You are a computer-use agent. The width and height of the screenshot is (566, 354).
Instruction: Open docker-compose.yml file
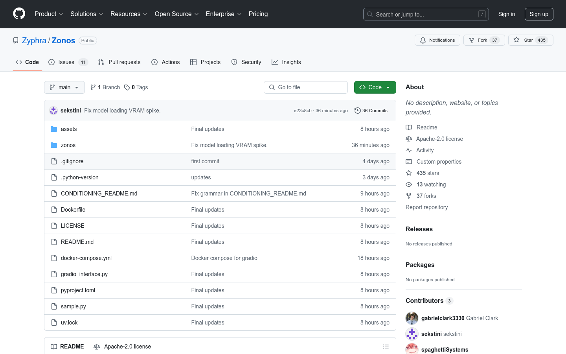(x=86, y=258)
